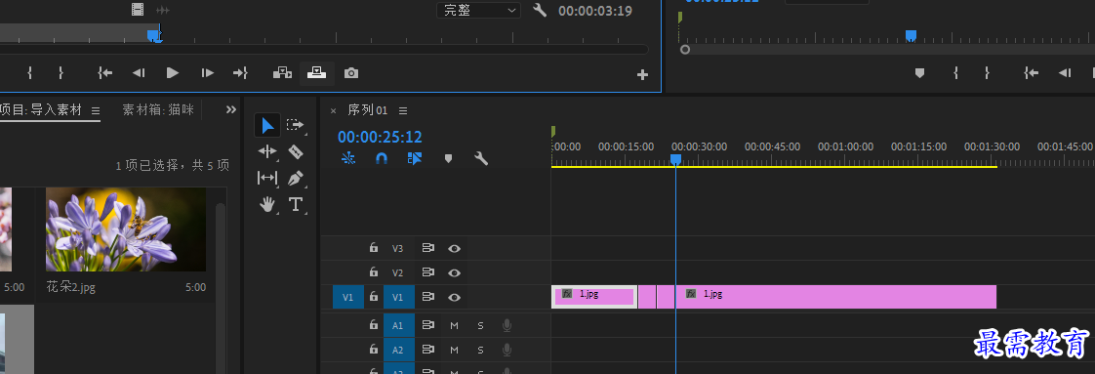Target the A2 track header

coord(398,350)
